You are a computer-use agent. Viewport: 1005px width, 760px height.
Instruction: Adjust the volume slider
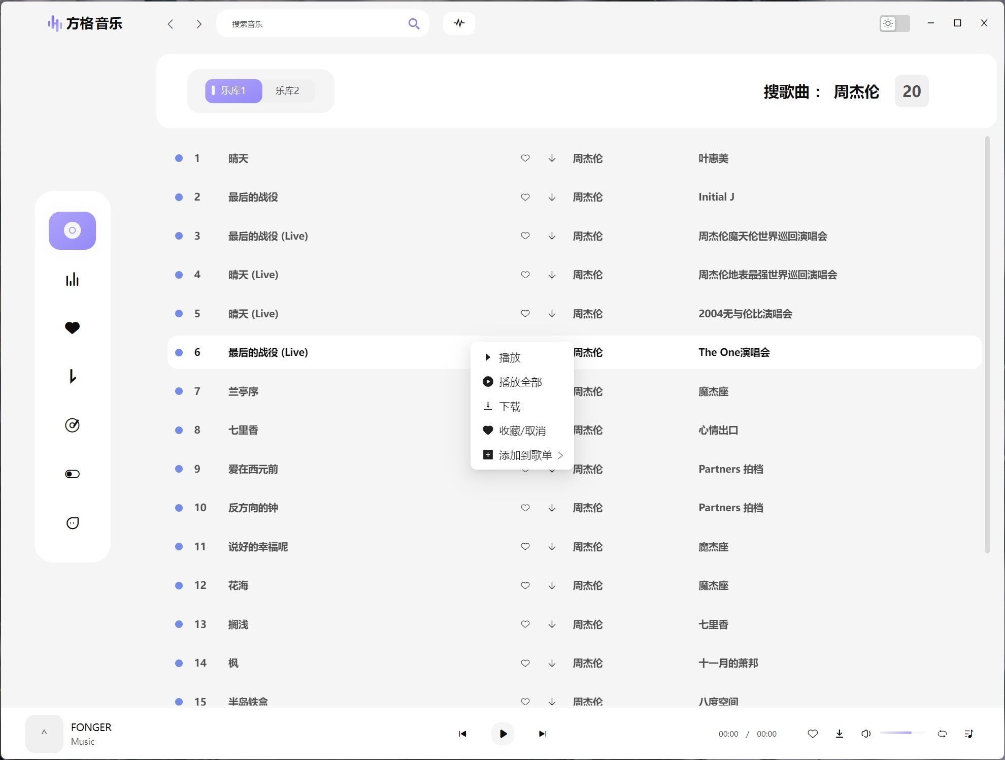(901, 733)
